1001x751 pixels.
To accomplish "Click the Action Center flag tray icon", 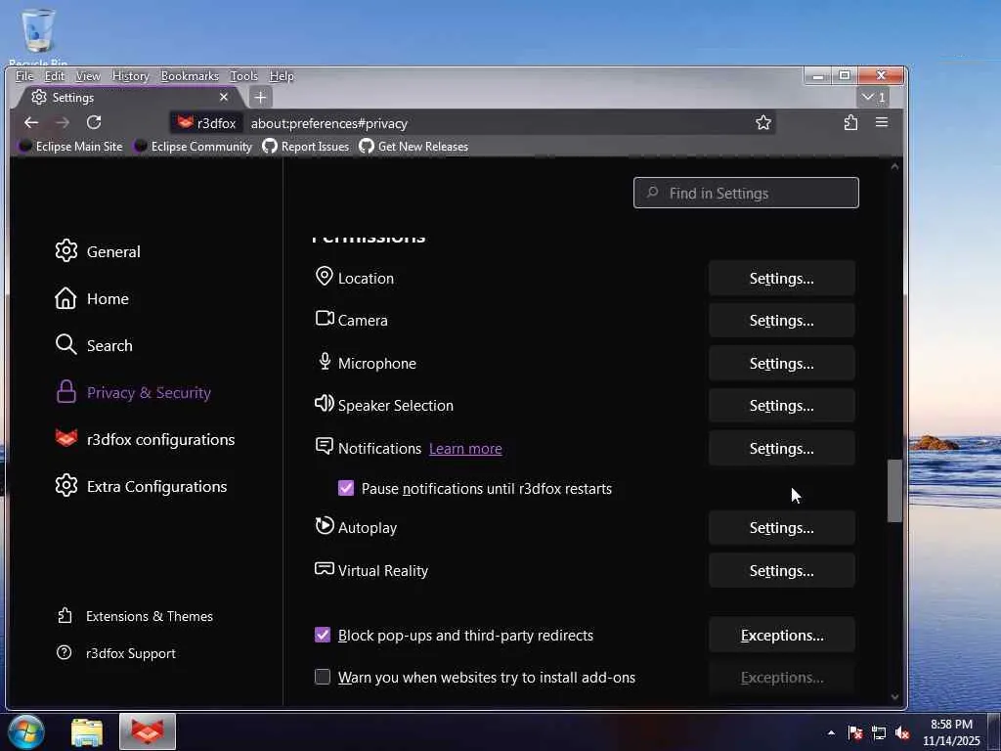I will pos(854,732).
